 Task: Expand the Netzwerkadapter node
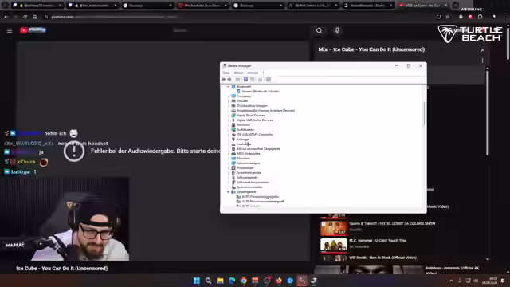229,163
